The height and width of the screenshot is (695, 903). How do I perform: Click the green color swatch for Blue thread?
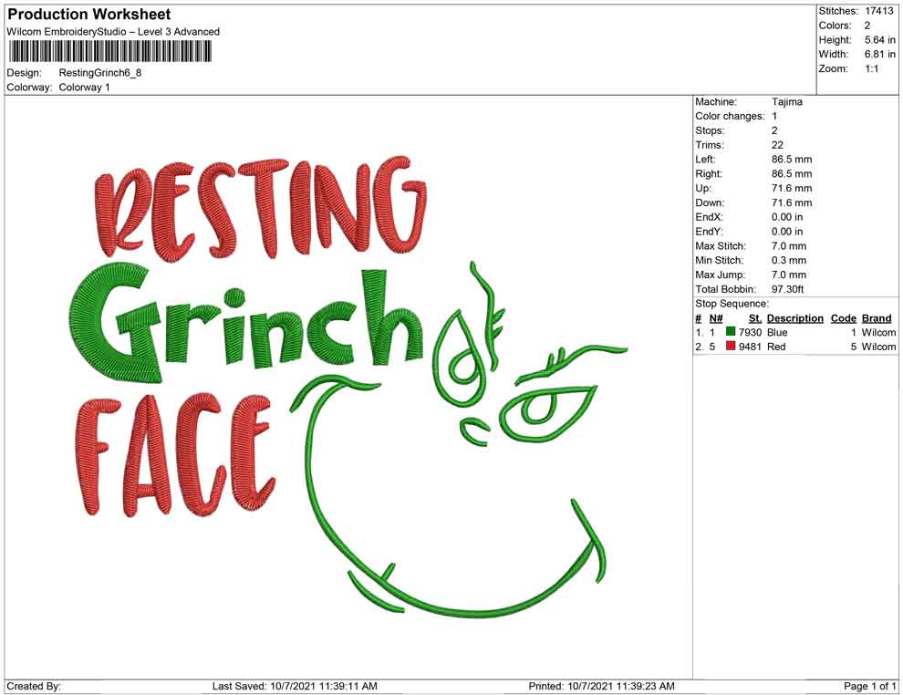tap(731, 331)
